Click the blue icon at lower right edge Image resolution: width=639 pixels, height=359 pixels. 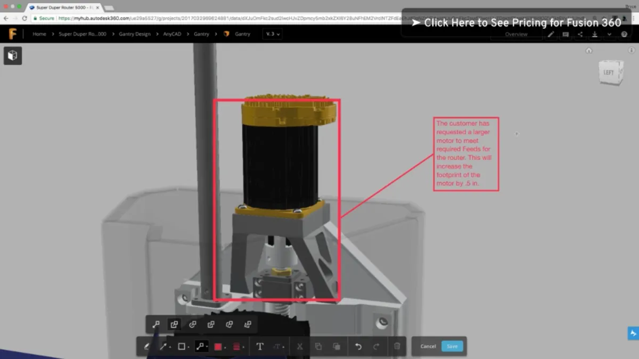coord(633,333)
